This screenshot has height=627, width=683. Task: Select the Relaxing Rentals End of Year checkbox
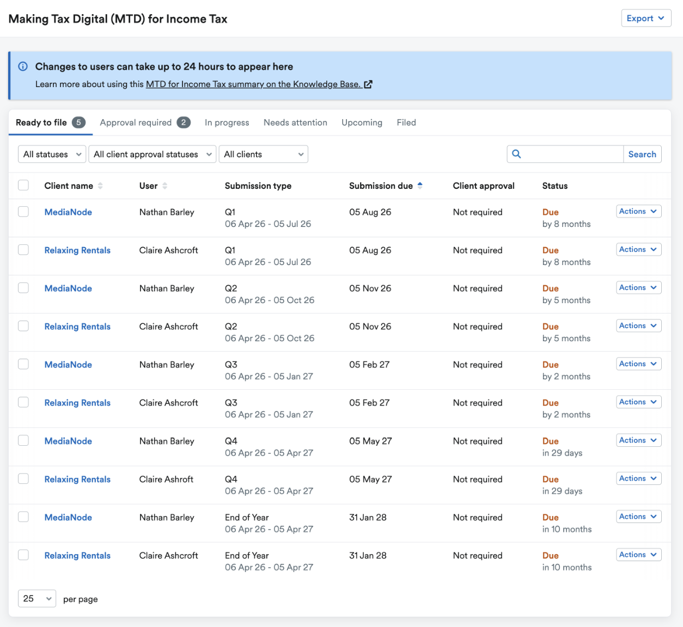(23, 555)
